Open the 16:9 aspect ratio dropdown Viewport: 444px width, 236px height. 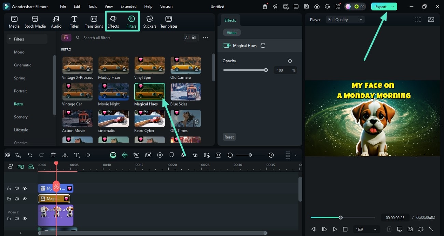(366, 229)
